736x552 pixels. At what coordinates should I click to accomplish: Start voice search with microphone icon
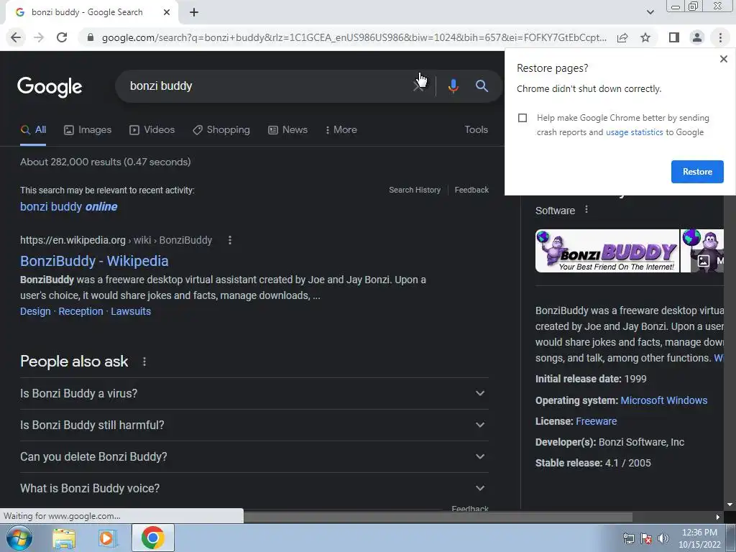pyautogui.click(x=453, y=86)
